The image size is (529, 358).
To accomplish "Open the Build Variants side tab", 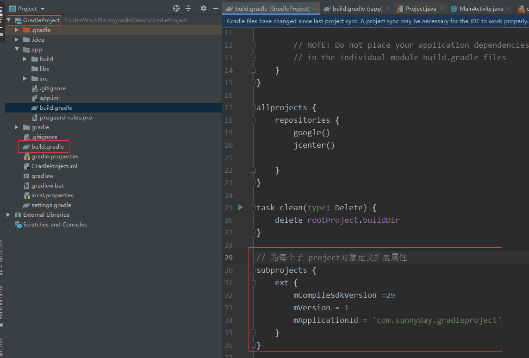I will [2, 306].
